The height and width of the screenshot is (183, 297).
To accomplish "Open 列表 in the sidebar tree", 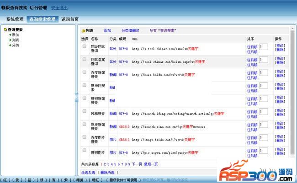I will pos(16,40).
